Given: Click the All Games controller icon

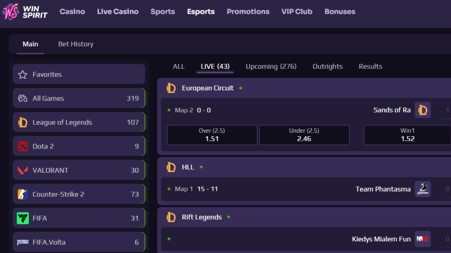Looking at the screenshot, I should (x=23, y=98).
